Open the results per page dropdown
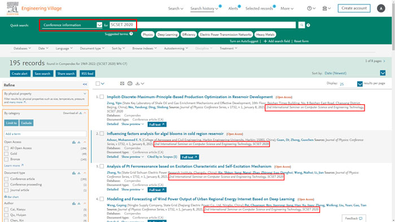 tap(360, 84)
